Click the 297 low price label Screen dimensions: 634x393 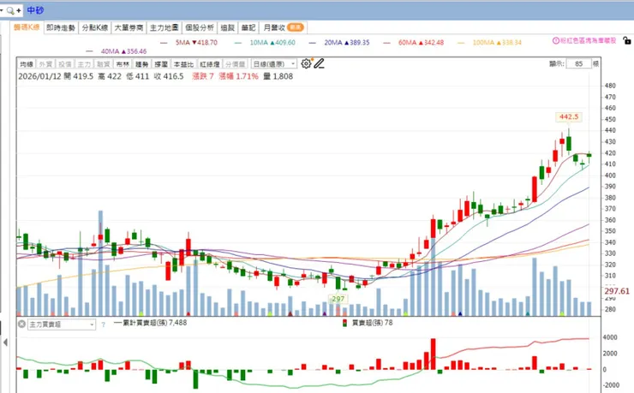tap(338, 299)
